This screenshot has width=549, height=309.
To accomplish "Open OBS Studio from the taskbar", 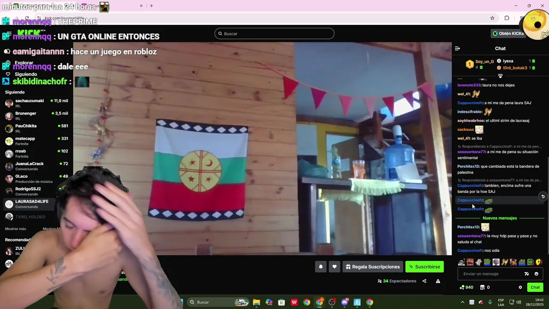I will pyautogui.click(x=332, y=302).
